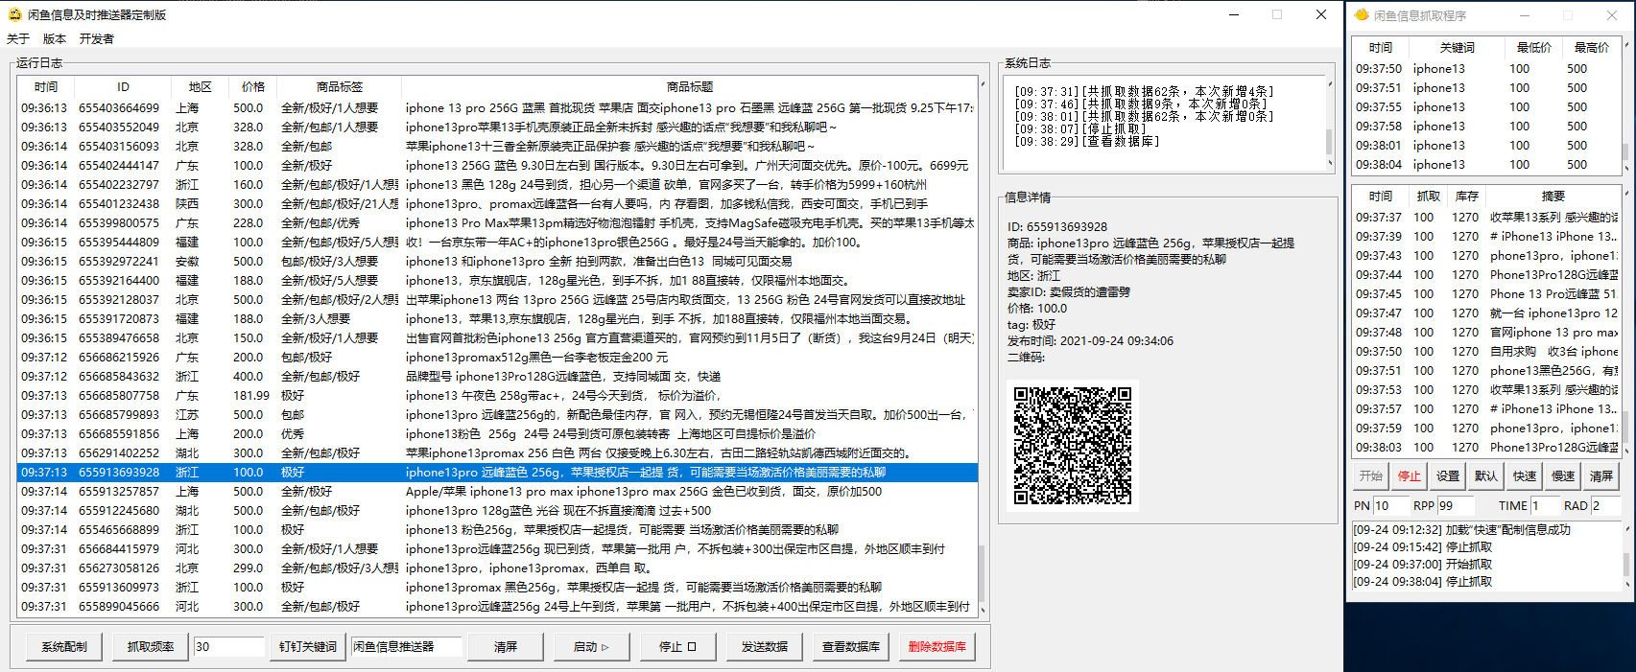This screenshot has height=672, width=1636.
Task: Open the 关于 menu
Action: [x=18, y=39]
